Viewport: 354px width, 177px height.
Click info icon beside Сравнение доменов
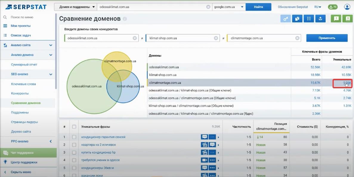(125, 19)
